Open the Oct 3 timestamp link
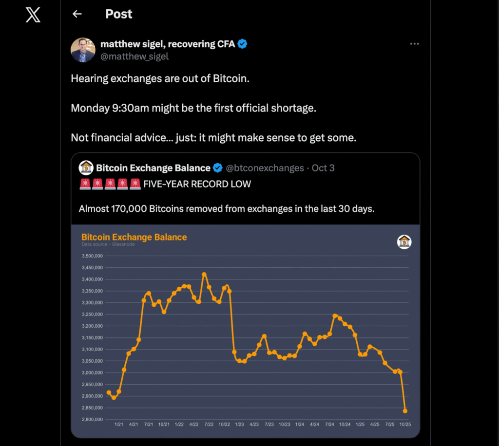The image size is (499, 446). pyautogui.click(x=323, y=168)
